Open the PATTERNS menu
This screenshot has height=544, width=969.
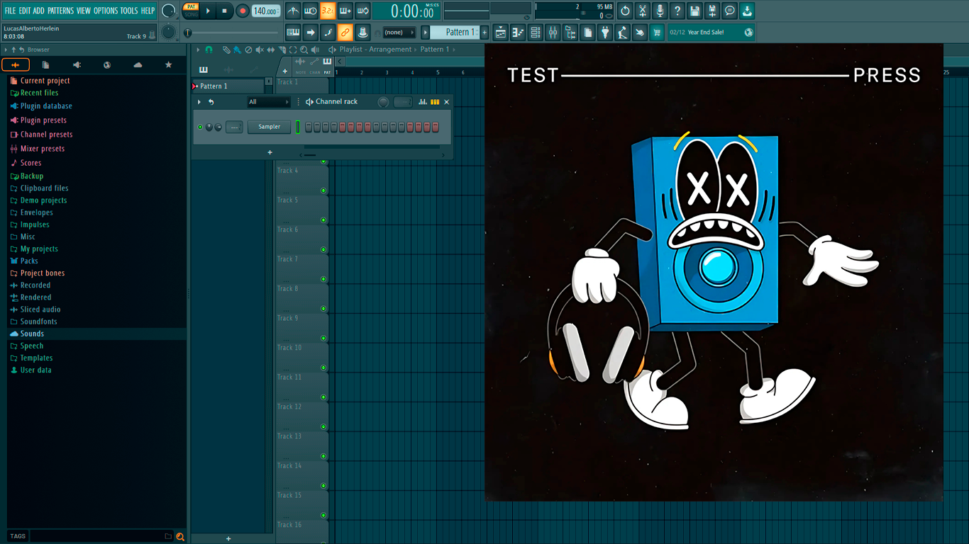(x=60, y=11)
